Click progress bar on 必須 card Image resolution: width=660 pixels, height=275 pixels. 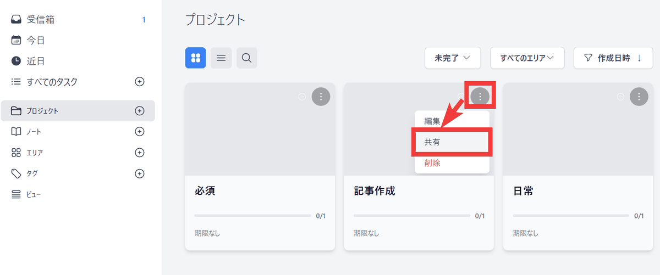coord(253,216)
